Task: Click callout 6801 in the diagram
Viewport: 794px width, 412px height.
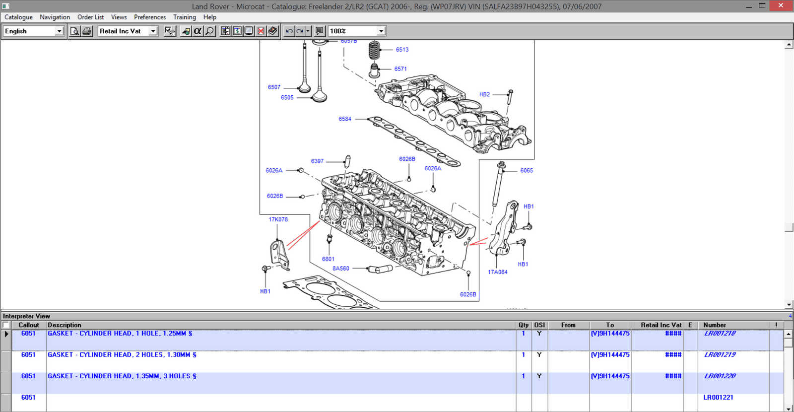Action: (328, 259)
